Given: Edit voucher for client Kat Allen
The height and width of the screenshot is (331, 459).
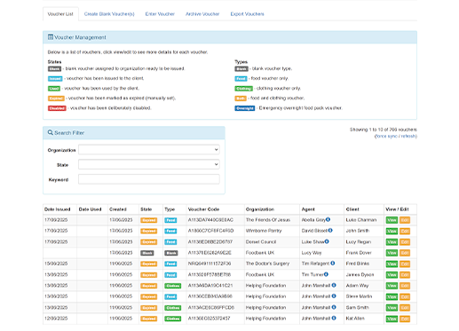Looking at the screenshot, I should (405, 319).
